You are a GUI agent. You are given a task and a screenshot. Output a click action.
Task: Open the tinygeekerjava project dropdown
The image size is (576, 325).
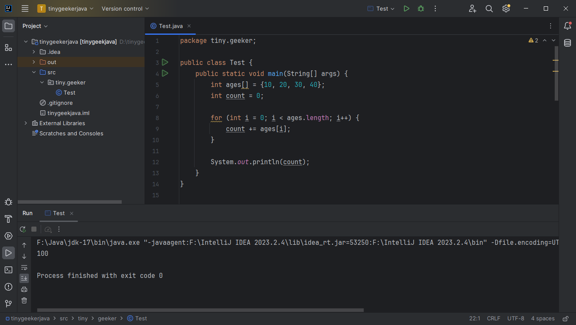[66, 8]
